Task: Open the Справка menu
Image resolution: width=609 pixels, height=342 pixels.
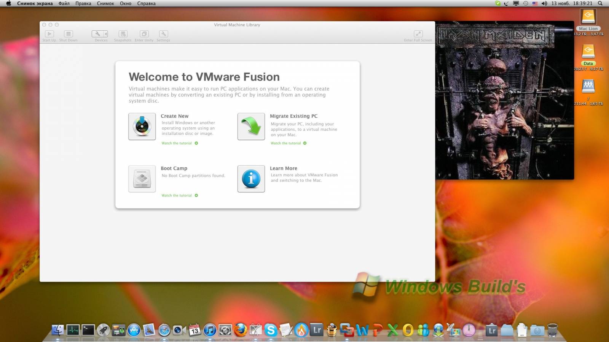Action: [146, 3]
